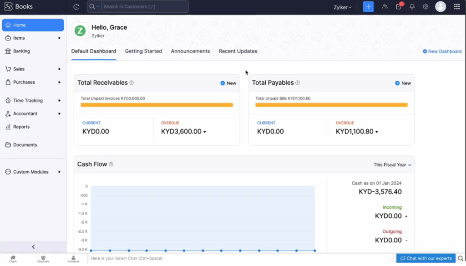Open the apps grid launcher

457,6
